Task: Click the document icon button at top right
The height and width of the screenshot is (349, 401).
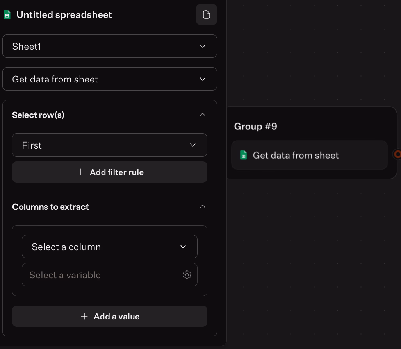Action: pyautogui.click(x=206, y=15)
